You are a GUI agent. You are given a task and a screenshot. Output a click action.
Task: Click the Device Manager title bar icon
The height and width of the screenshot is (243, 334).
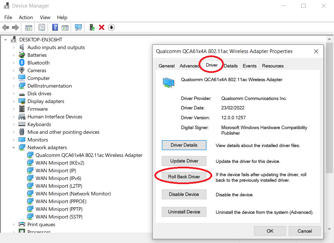click(7, 5)
